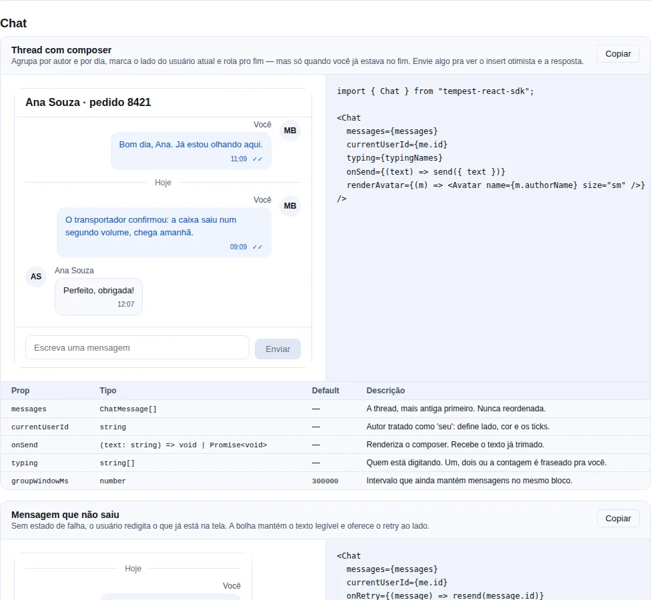Image resolution: width=651 pixels, height=600 pixels.
Task: Click the "Hoje" day divider in the first thread
Action: [x=163, y=183]
